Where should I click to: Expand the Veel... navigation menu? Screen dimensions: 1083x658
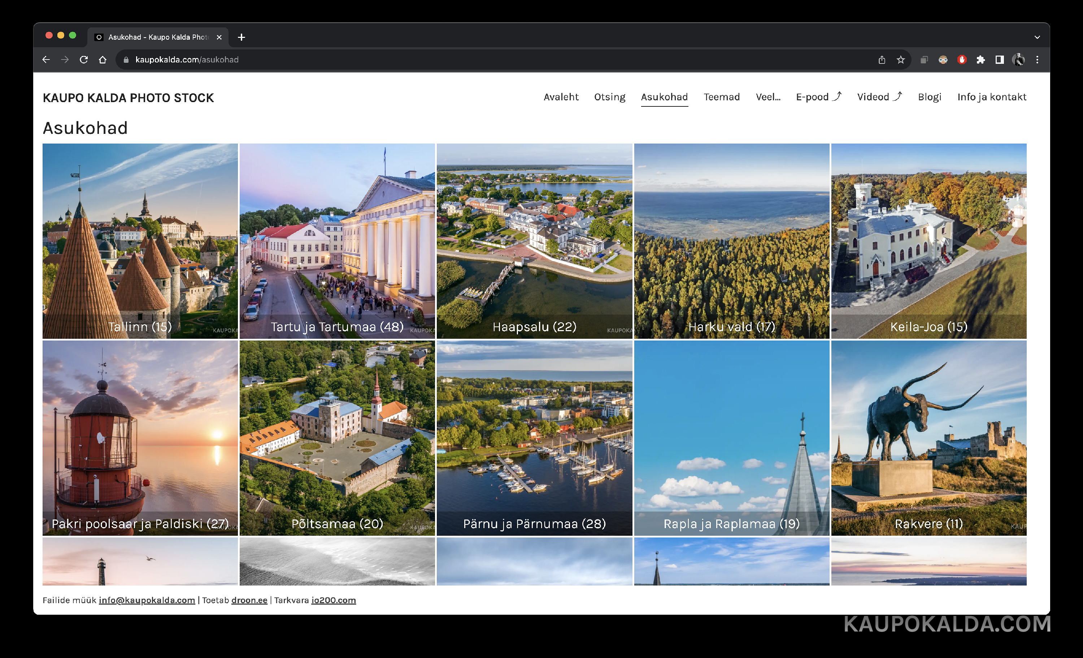(768, 97)
